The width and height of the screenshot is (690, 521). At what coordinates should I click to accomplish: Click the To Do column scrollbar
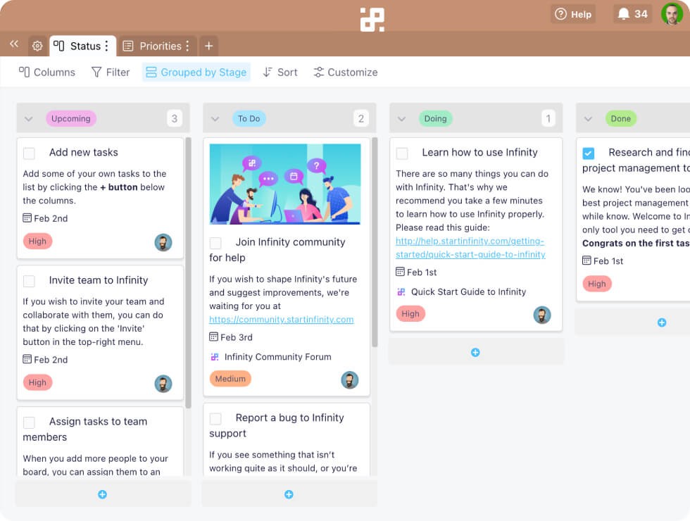coord(375,242)
